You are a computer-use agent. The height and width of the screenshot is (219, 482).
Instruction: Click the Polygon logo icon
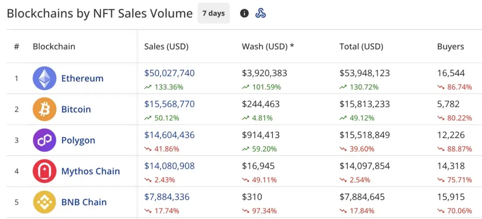(45, 140)
